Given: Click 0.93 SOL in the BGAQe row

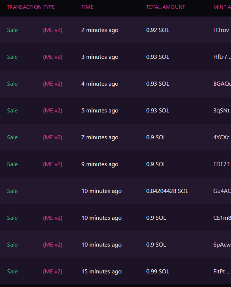Looking at the screenshot, I should click(x=158, y=84).
